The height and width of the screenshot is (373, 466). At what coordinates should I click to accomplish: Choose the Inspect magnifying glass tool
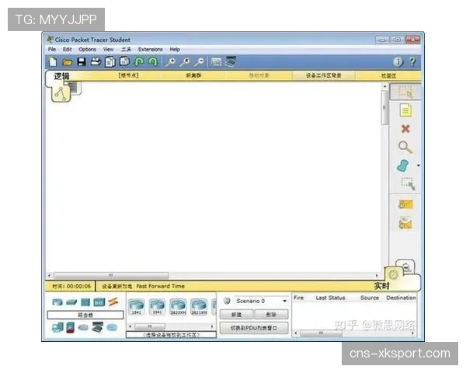(405, 147)
